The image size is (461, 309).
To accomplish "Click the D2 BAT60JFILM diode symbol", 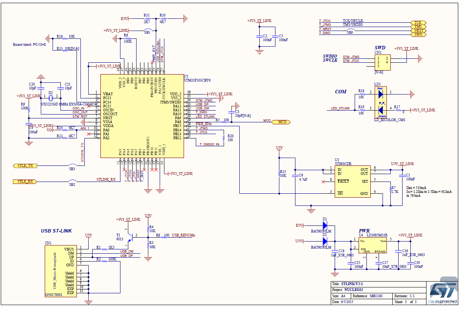I will point(325,225).
